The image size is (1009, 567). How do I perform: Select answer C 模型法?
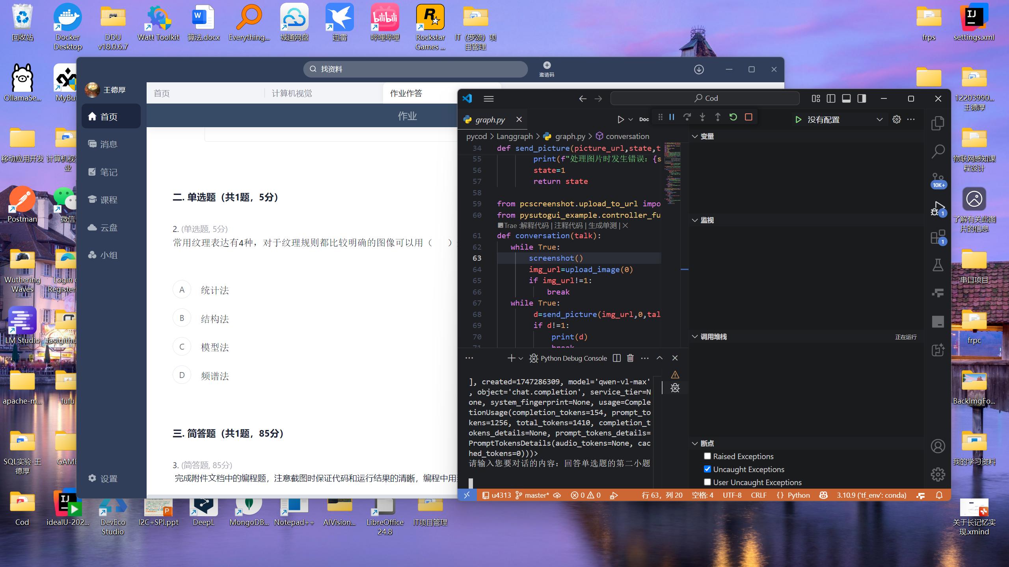click(x=182, y=346)
